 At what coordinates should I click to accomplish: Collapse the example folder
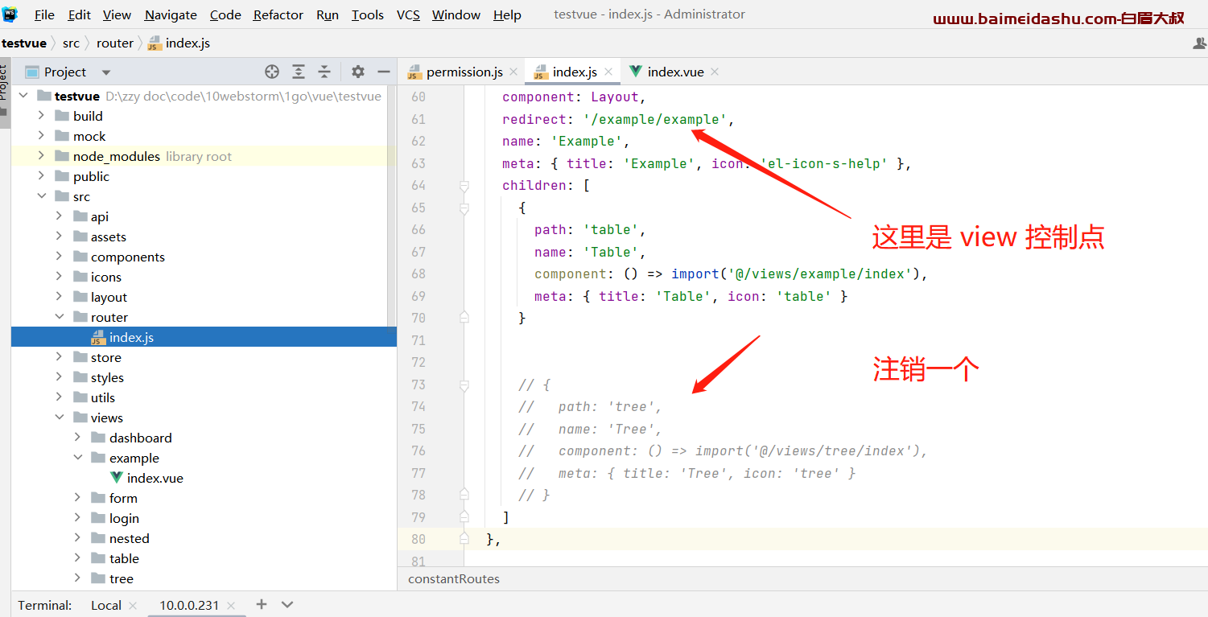78,458
